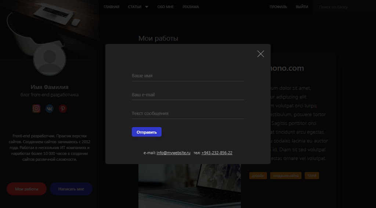
Task: Focus the Ваш e-mail input field
Action: [x=188, y=95]
